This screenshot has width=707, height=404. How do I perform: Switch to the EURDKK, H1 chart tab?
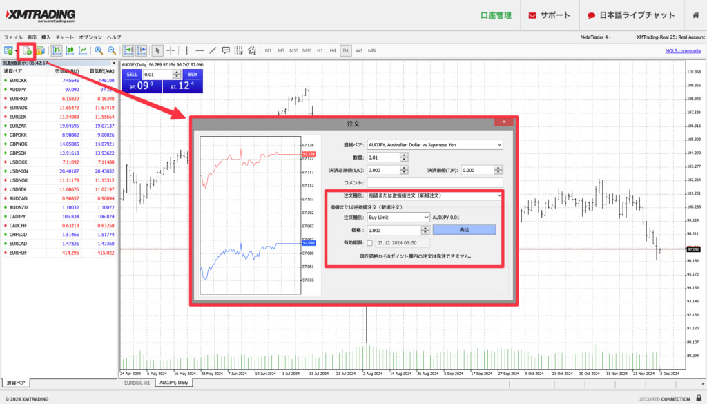click(x=137, y=382)
